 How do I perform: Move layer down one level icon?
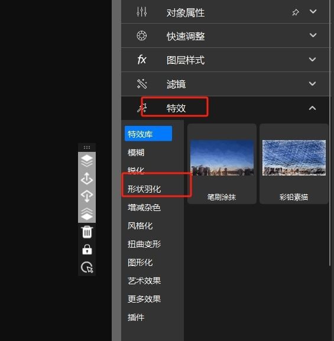(x=87, y=196)
